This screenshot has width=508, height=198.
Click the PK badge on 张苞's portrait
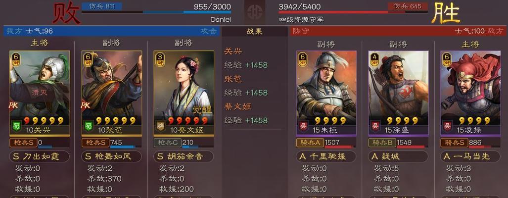(x=86, y=105)
